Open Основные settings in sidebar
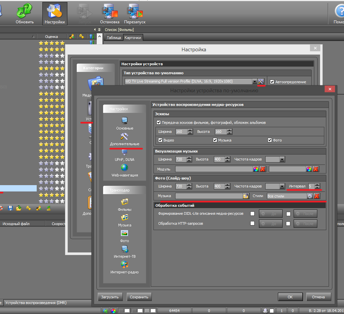This screenshot has height=314, width=344. [124, 123]
